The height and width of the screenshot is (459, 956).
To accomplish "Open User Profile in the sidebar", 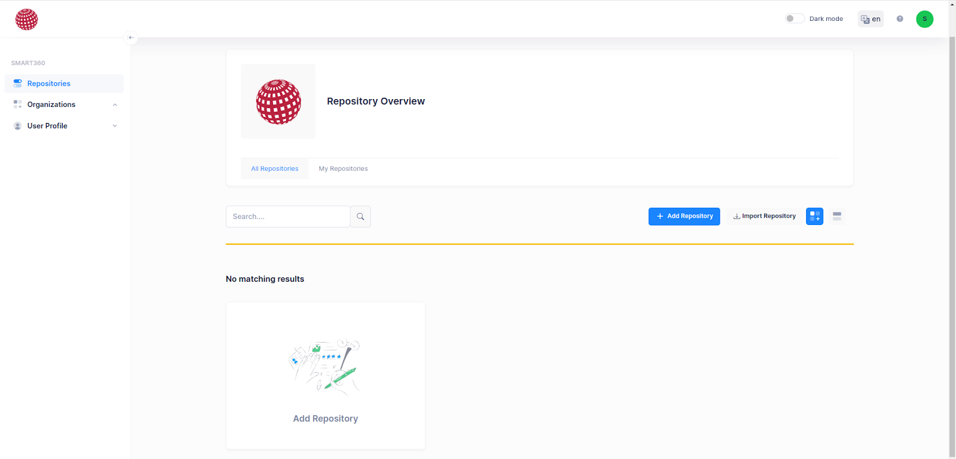I will pos(64,126).
